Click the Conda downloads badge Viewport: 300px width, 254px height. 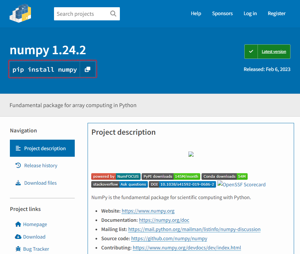coord(225,176)
